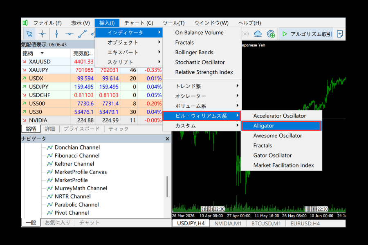The width and height of the screenshot is (368, 245).
Task: Click the green up arrow beside US500
Action: pos(24,103)
